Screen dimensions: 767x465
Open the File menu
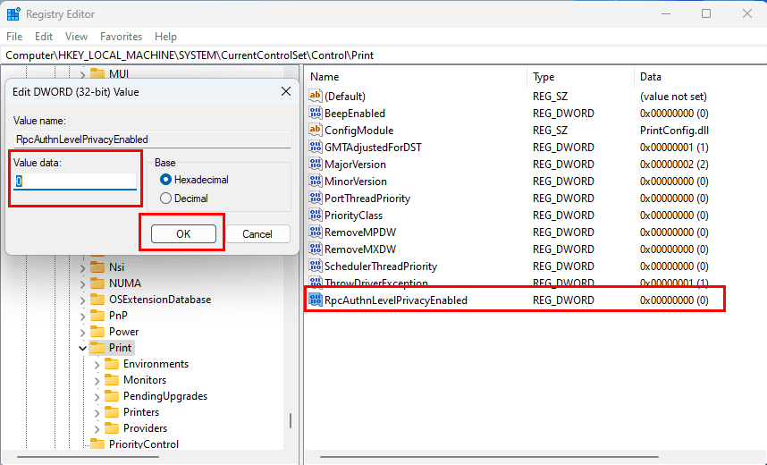tap(14, 37)
